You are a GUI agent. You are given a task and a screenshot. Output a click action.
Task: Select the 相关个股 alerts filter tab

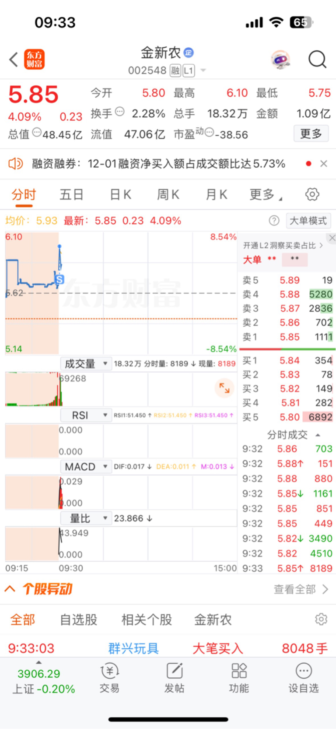click(147, 620)
